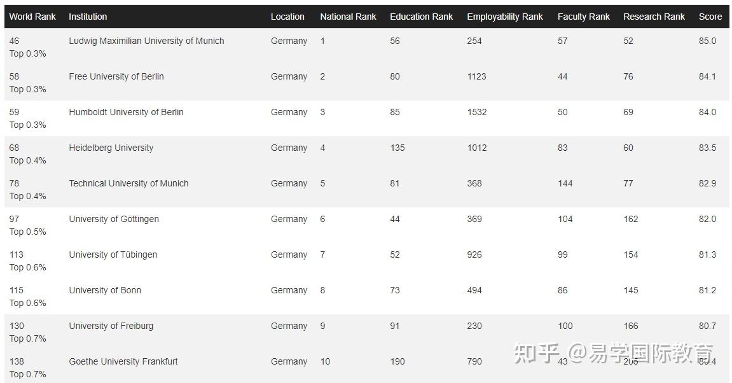Viewport: 732px width, 383px height.
Task: Select Humboldt University of Berlin
Action: click(126, 112)
